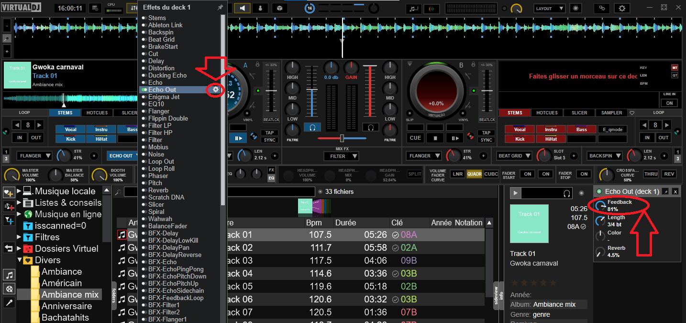The width and height of the screenshot is (686, 323).
Task: Expand Dossiers Virtuel tree node
Action: [x=19, y=249]
